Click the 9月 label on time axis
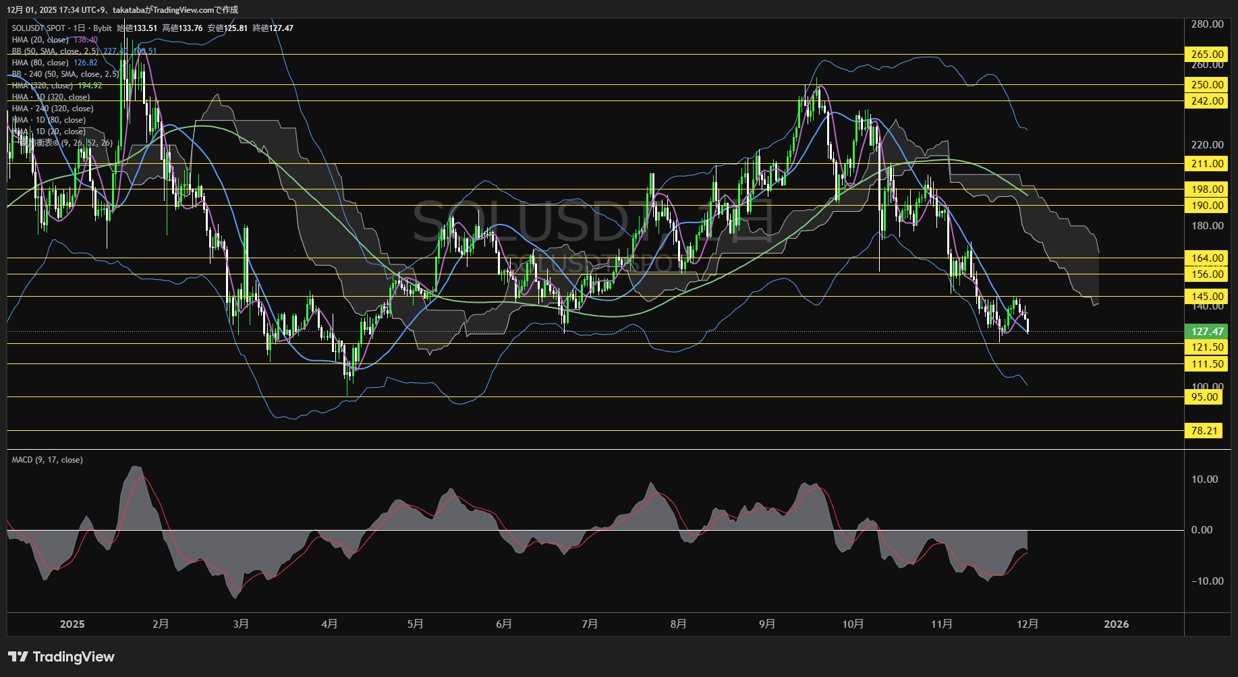This screenshot has width=1238, height=677. 766,624
